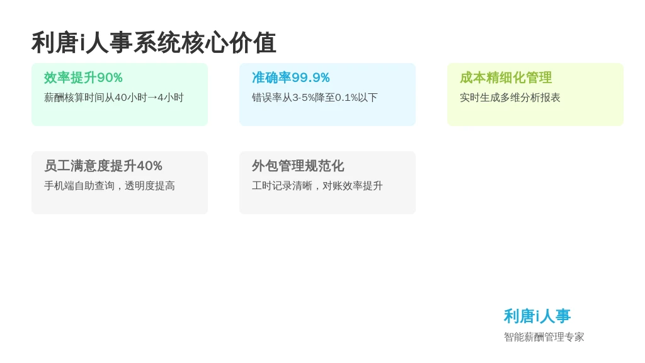
Task: Click the light blue card background
Action: (328, 115)
